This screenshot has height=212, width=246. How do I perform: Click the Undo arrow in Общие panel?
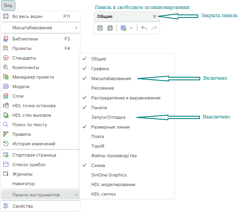(x=144, y=28)
